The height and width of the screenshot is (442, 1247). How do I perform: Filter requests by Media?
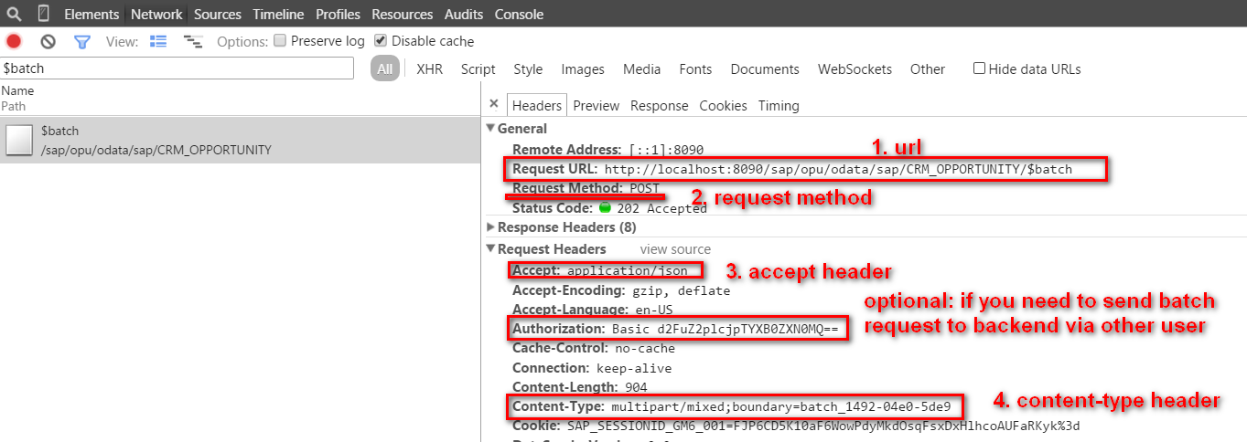641,69
